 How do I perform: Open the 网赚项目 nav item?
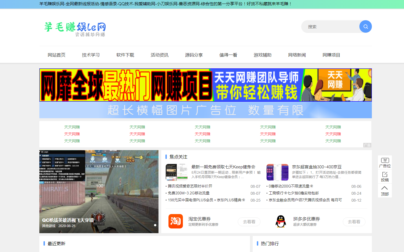pos(331,55)
